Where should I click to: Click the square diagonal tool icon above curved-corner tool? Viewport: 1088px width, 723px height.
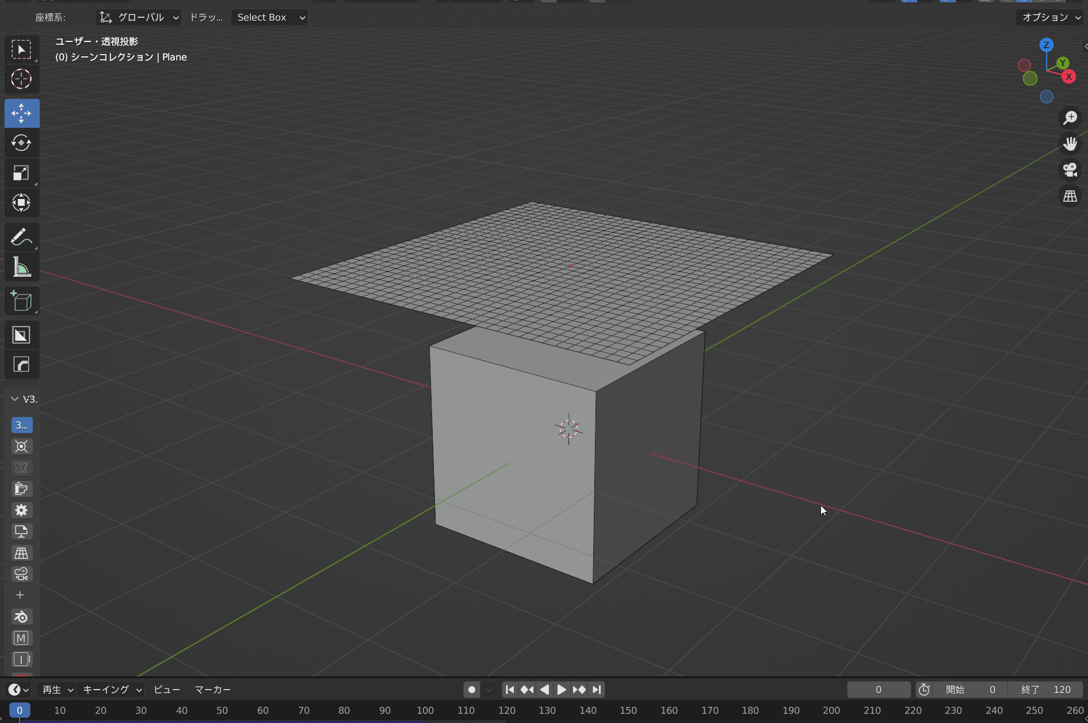click(x=22, y=335)
